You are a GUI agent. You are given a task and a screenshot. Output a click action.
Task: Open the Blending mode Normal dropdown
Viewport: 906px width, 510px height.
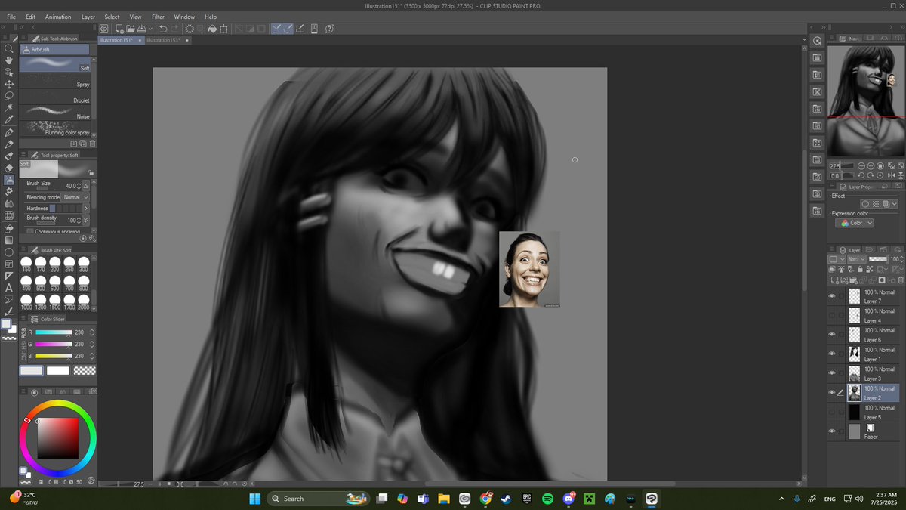click(x=75, y=197)
